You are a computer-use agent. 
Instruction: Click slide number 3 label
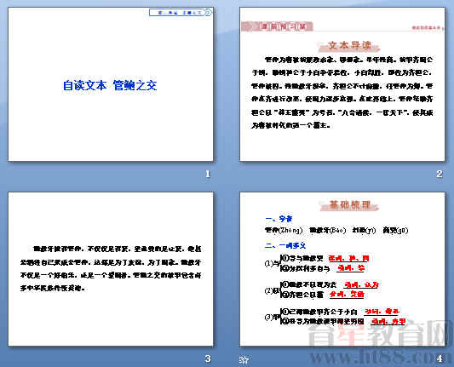tap(208, 358)
